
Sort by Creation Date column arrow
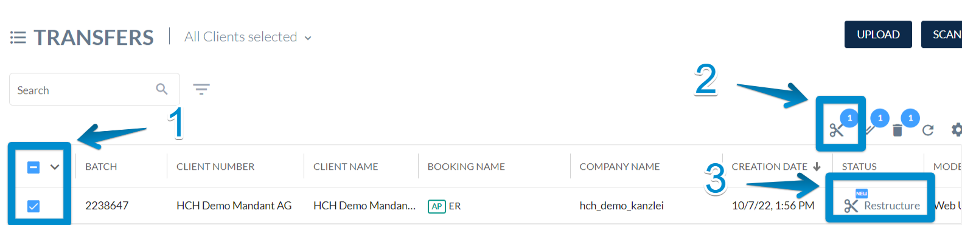817,166
